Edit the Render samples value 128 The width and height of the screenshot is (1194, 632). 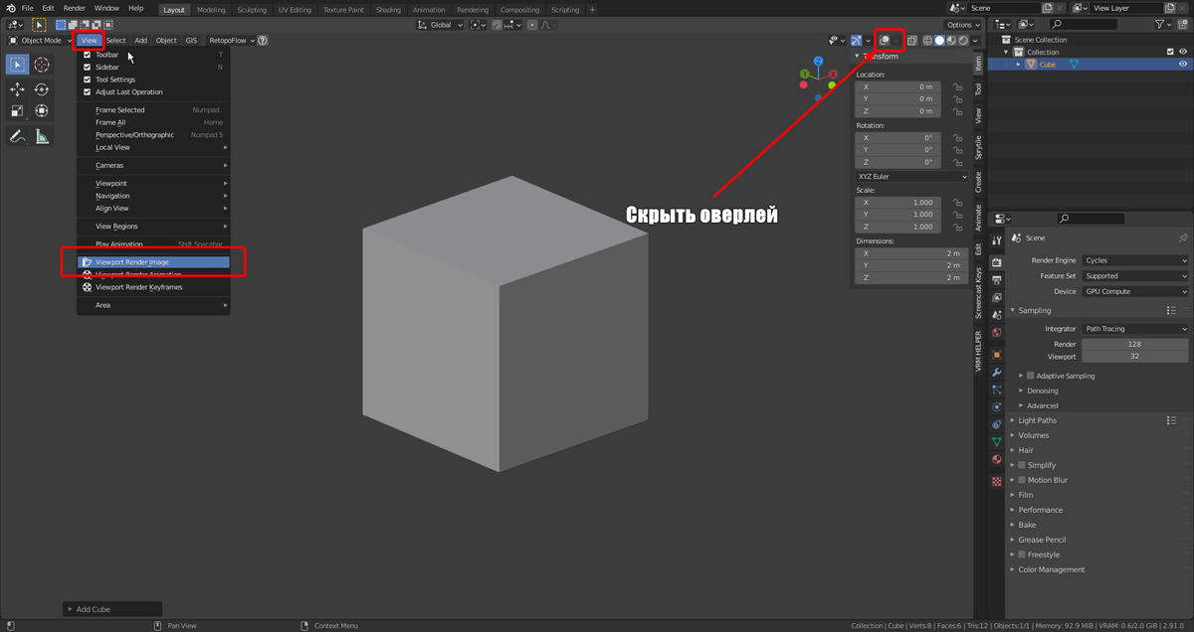[x=1135, y=344]
